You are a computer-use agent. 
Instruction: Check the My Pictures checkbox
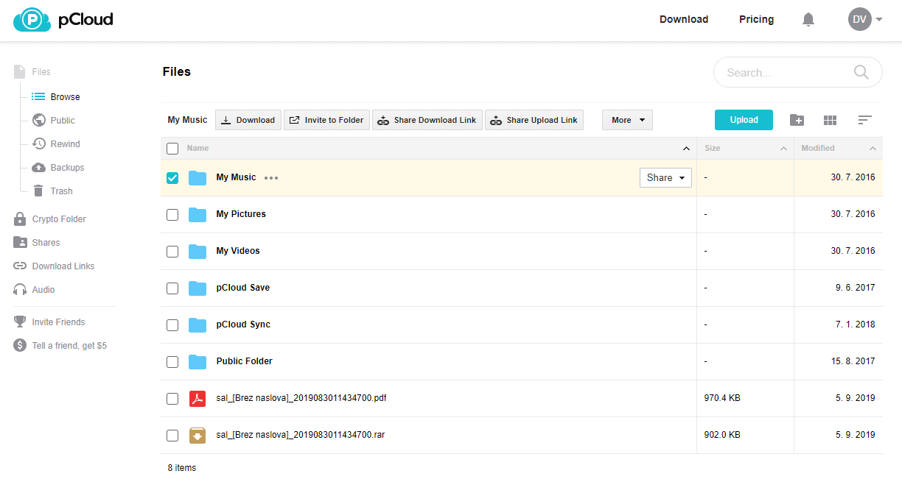(x=172, y=215)
